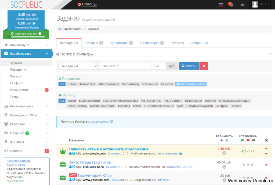Expand Рефералы sidebar menu
275x185 pixels.
tap(26, 124)
